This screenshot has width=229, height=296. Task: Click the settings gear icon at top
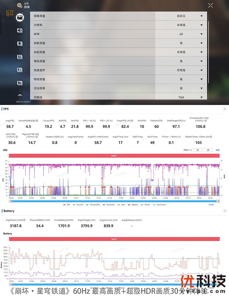(19, 5)
